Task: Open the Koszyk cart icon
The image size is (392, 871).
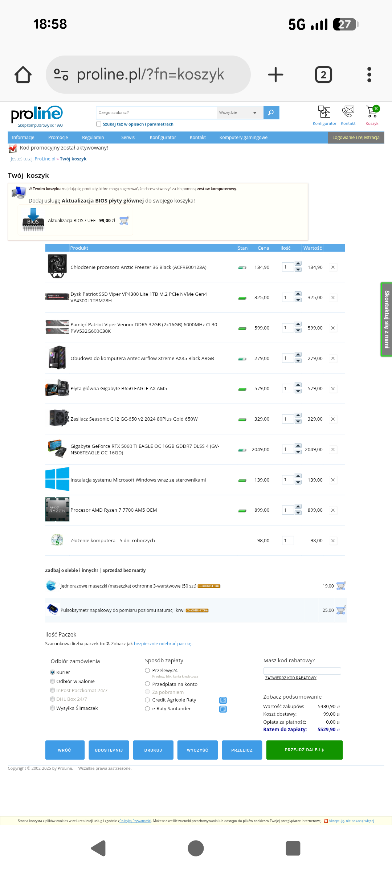Action: coord(372,112)
